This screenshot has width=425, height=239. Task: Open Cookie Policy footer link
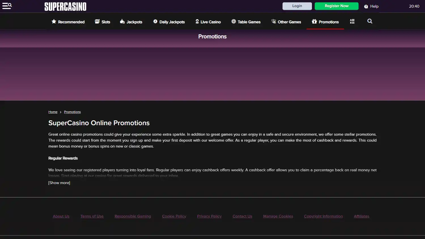pyautogui.click(x=174, y=216)
